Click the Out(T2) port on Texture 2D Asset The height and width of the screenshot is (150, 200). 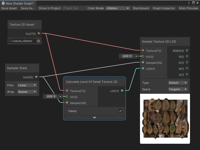coord(38,33)
